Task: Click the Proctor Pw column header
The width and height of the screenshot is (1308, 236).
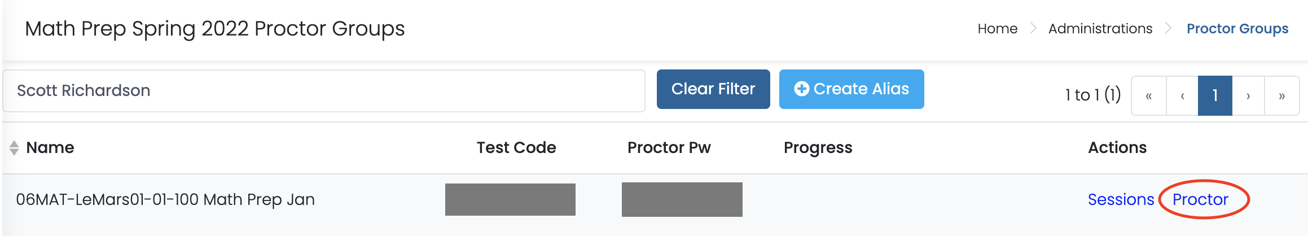Action: pos(669,148)
